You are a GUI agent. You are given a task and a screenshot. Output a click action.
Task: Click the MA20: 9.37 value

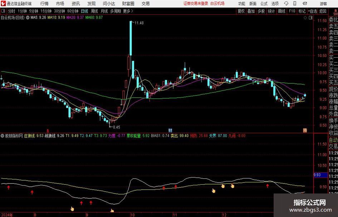pos(75,17)
